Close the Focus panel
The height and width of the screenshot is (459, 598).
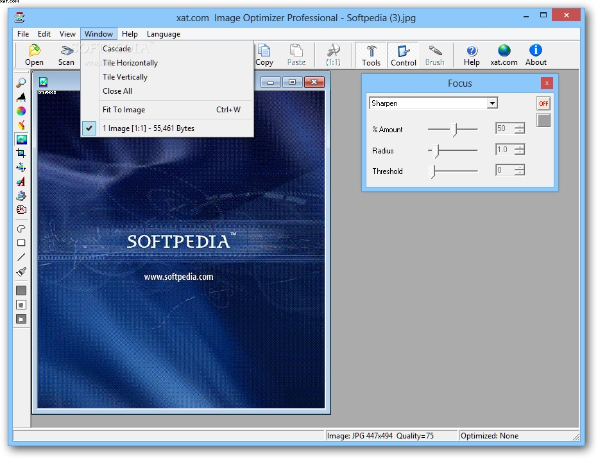(x=547, y=83)
